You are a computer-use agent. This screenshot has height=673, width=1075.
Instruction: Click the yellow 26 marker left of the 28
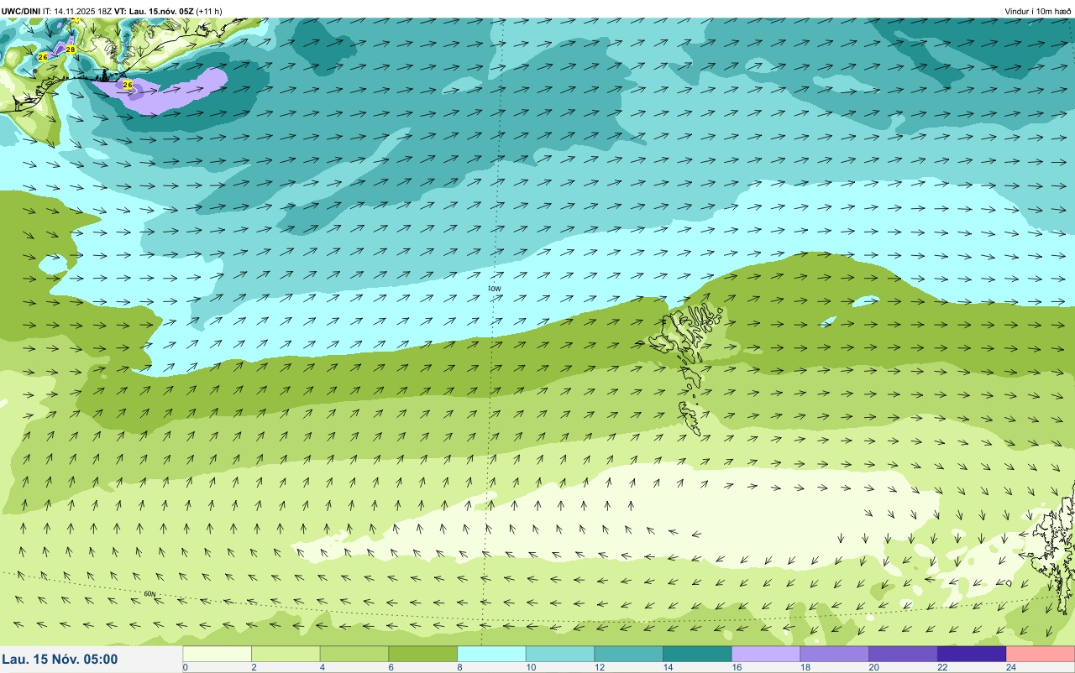(x=43, y=57)
